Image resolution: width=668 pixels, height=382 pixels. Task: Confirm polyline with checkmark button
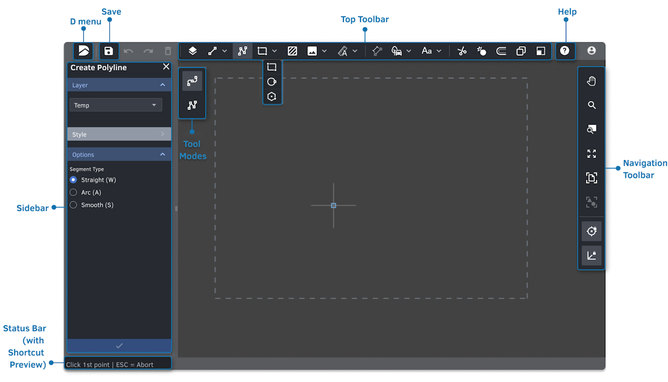tap(119, 346)
